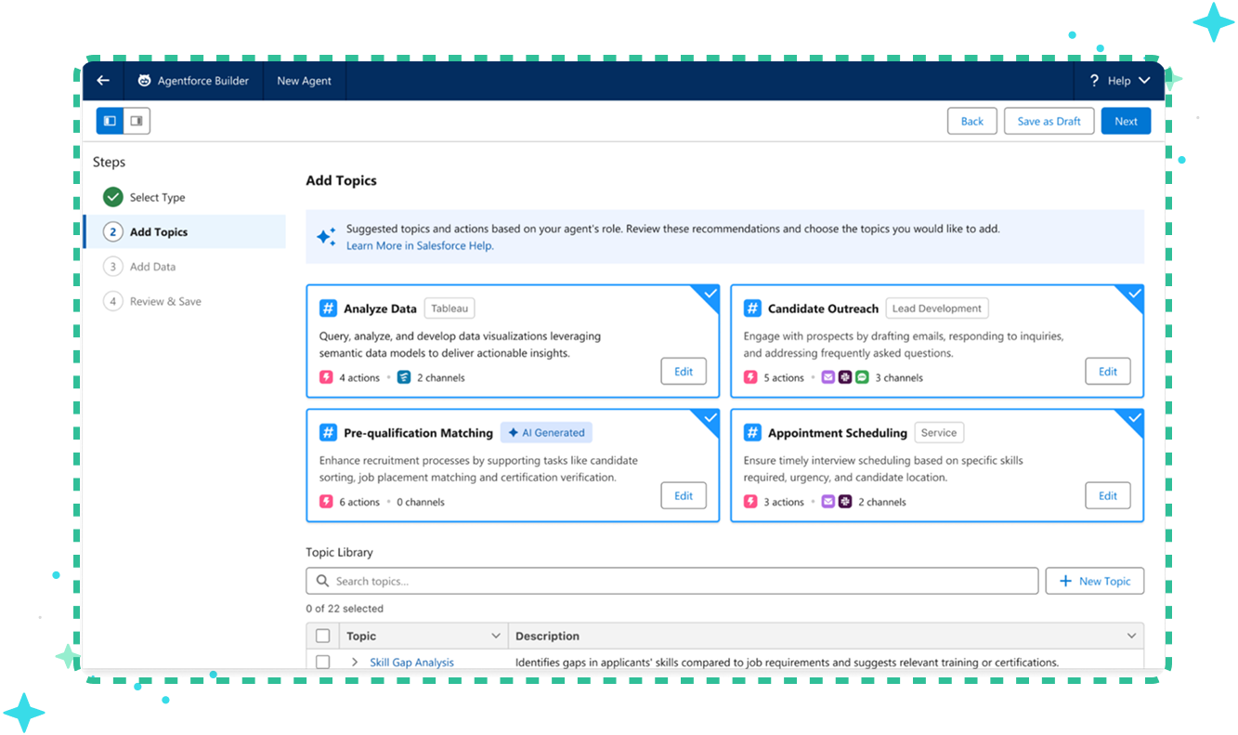Deselect the Analyze Data card checkmark

(x=710, y=295)
